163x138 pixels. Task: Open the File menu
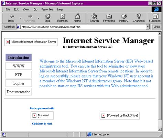[8, 9]
